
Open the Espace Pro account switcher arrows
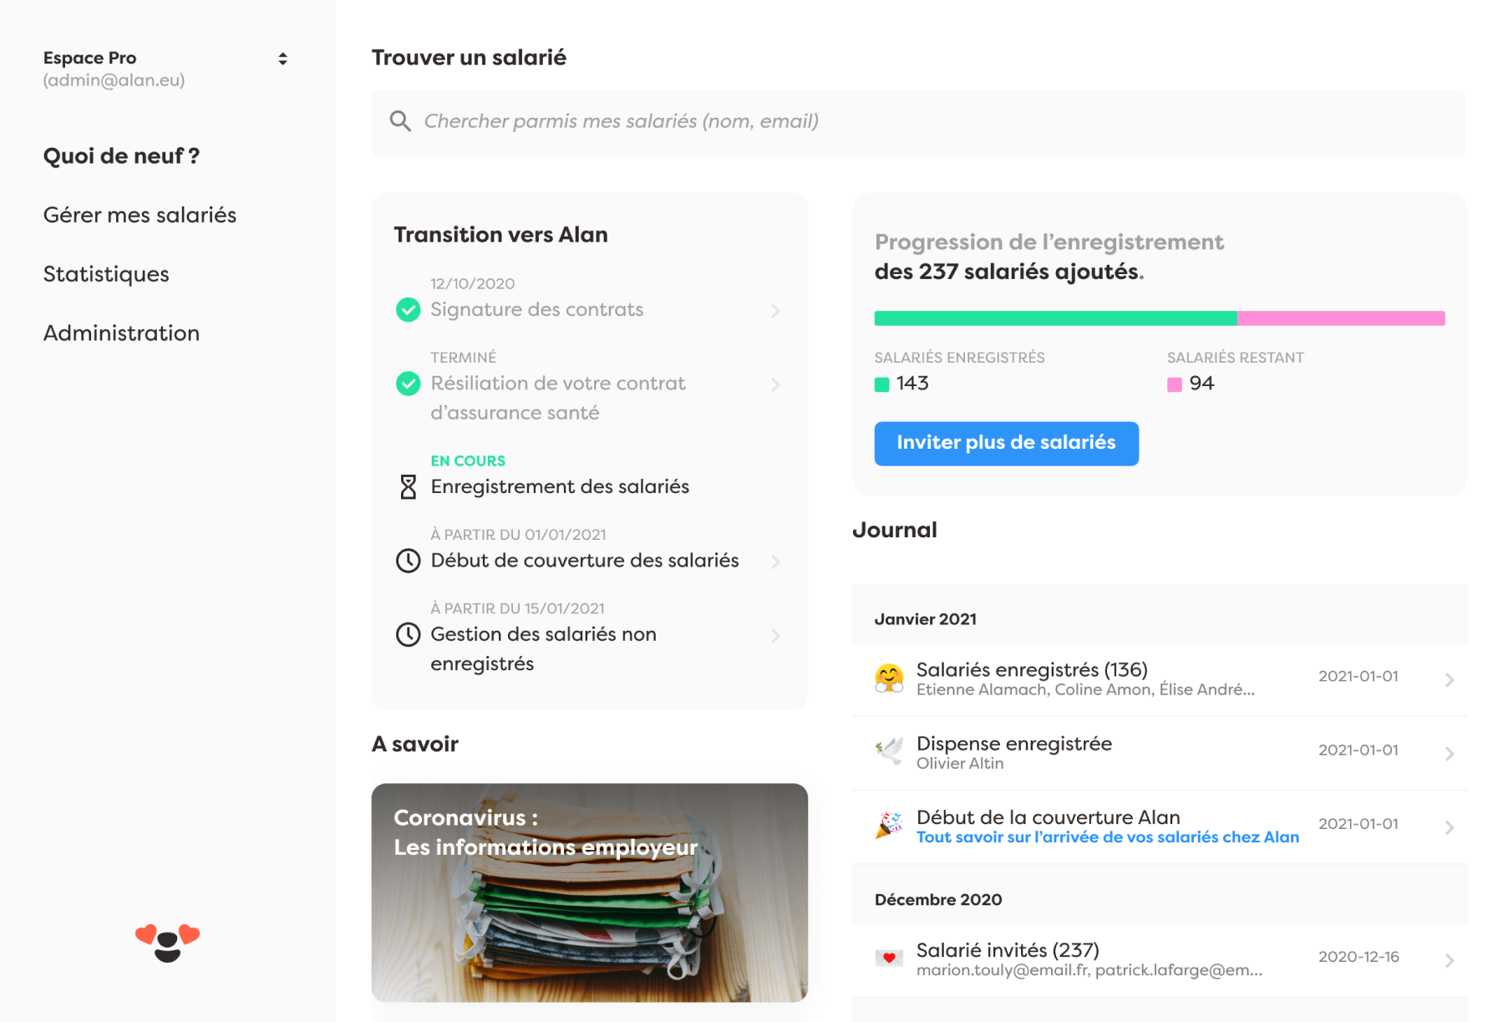coord(282,58)
